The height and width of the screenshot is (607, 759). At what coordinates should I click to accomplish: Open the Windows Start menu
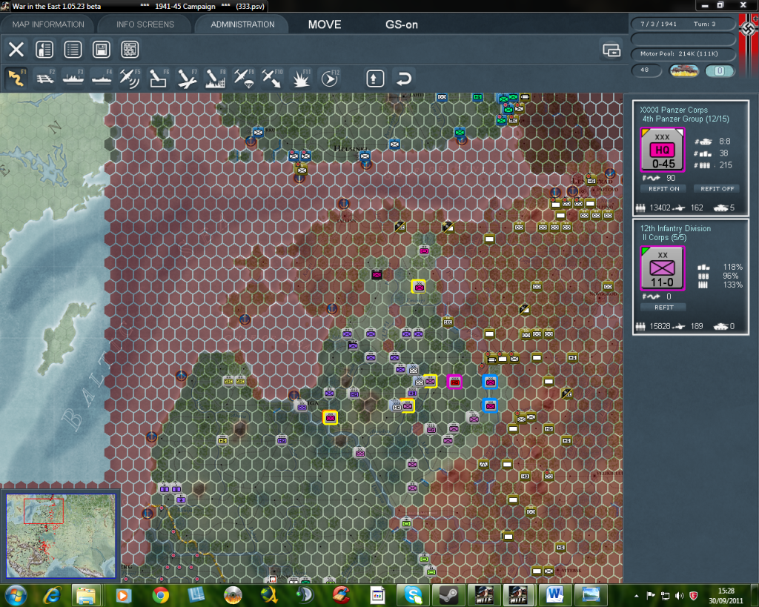point(16,595)
